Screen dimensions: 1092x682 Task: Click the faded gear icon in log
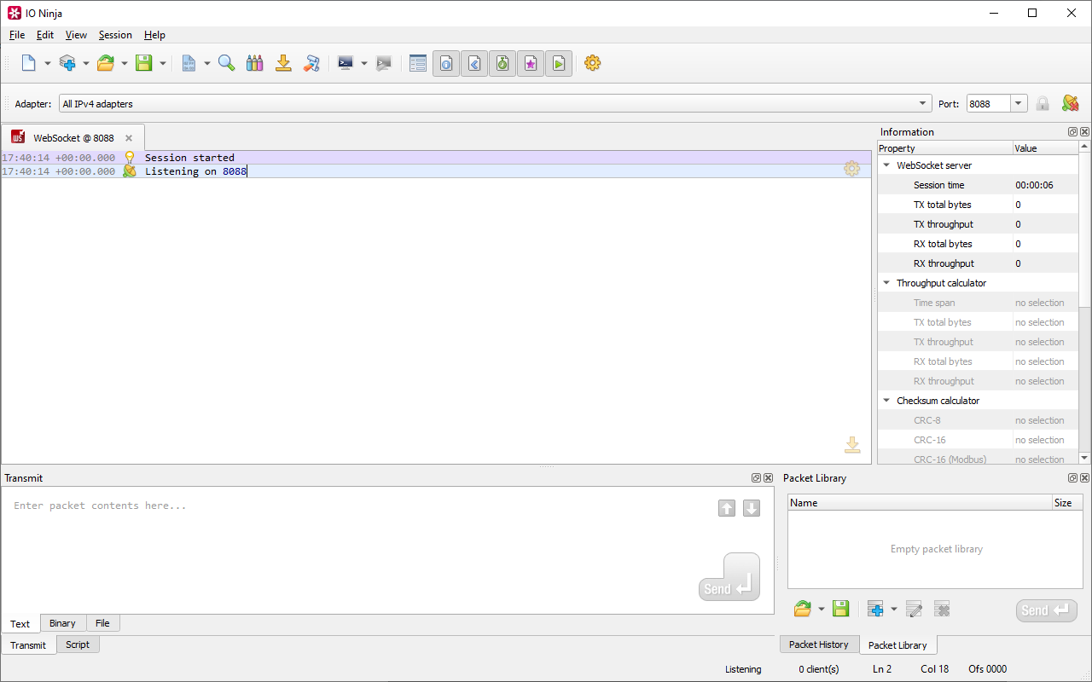[851, 169]
